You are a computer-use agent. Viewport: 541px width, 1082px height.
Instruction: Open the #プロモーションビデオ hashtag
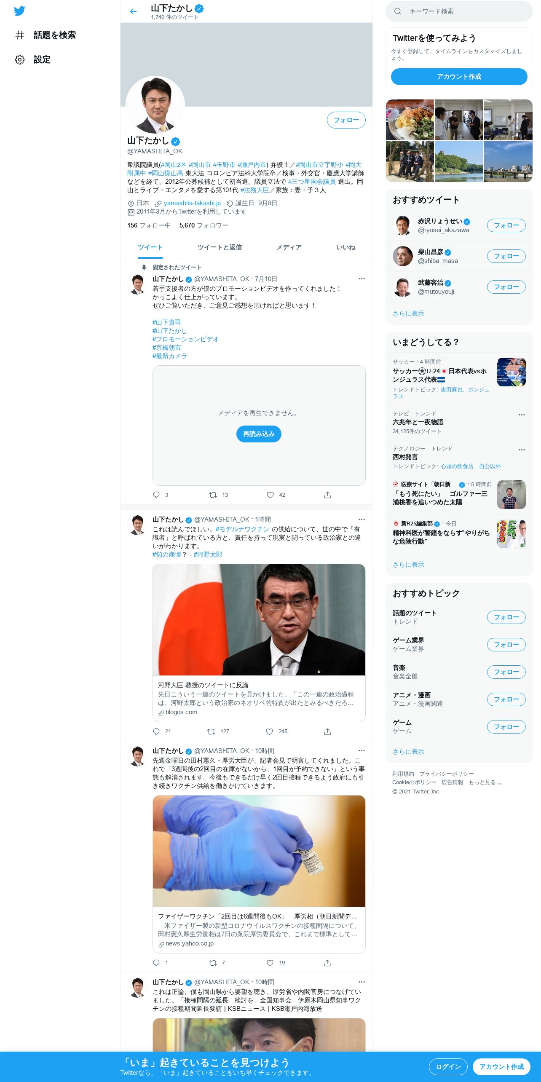click(185, 339)
